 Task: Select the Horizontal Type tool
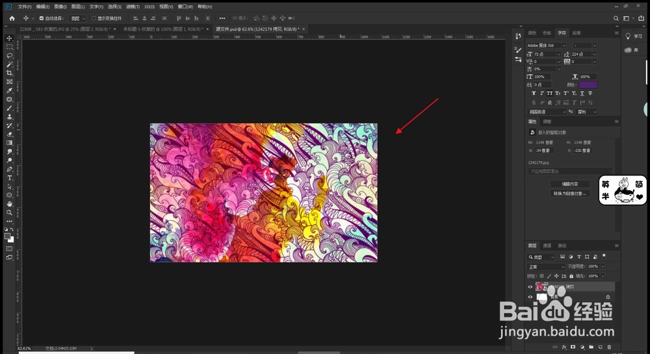tap(9, 177)
